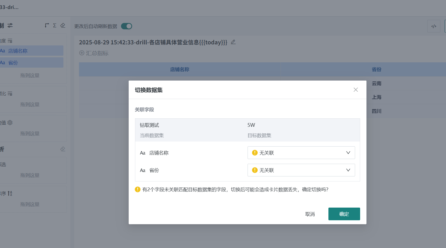
Task: Click the pencil edit icon next to the card title
Action: tap(233, 42)
